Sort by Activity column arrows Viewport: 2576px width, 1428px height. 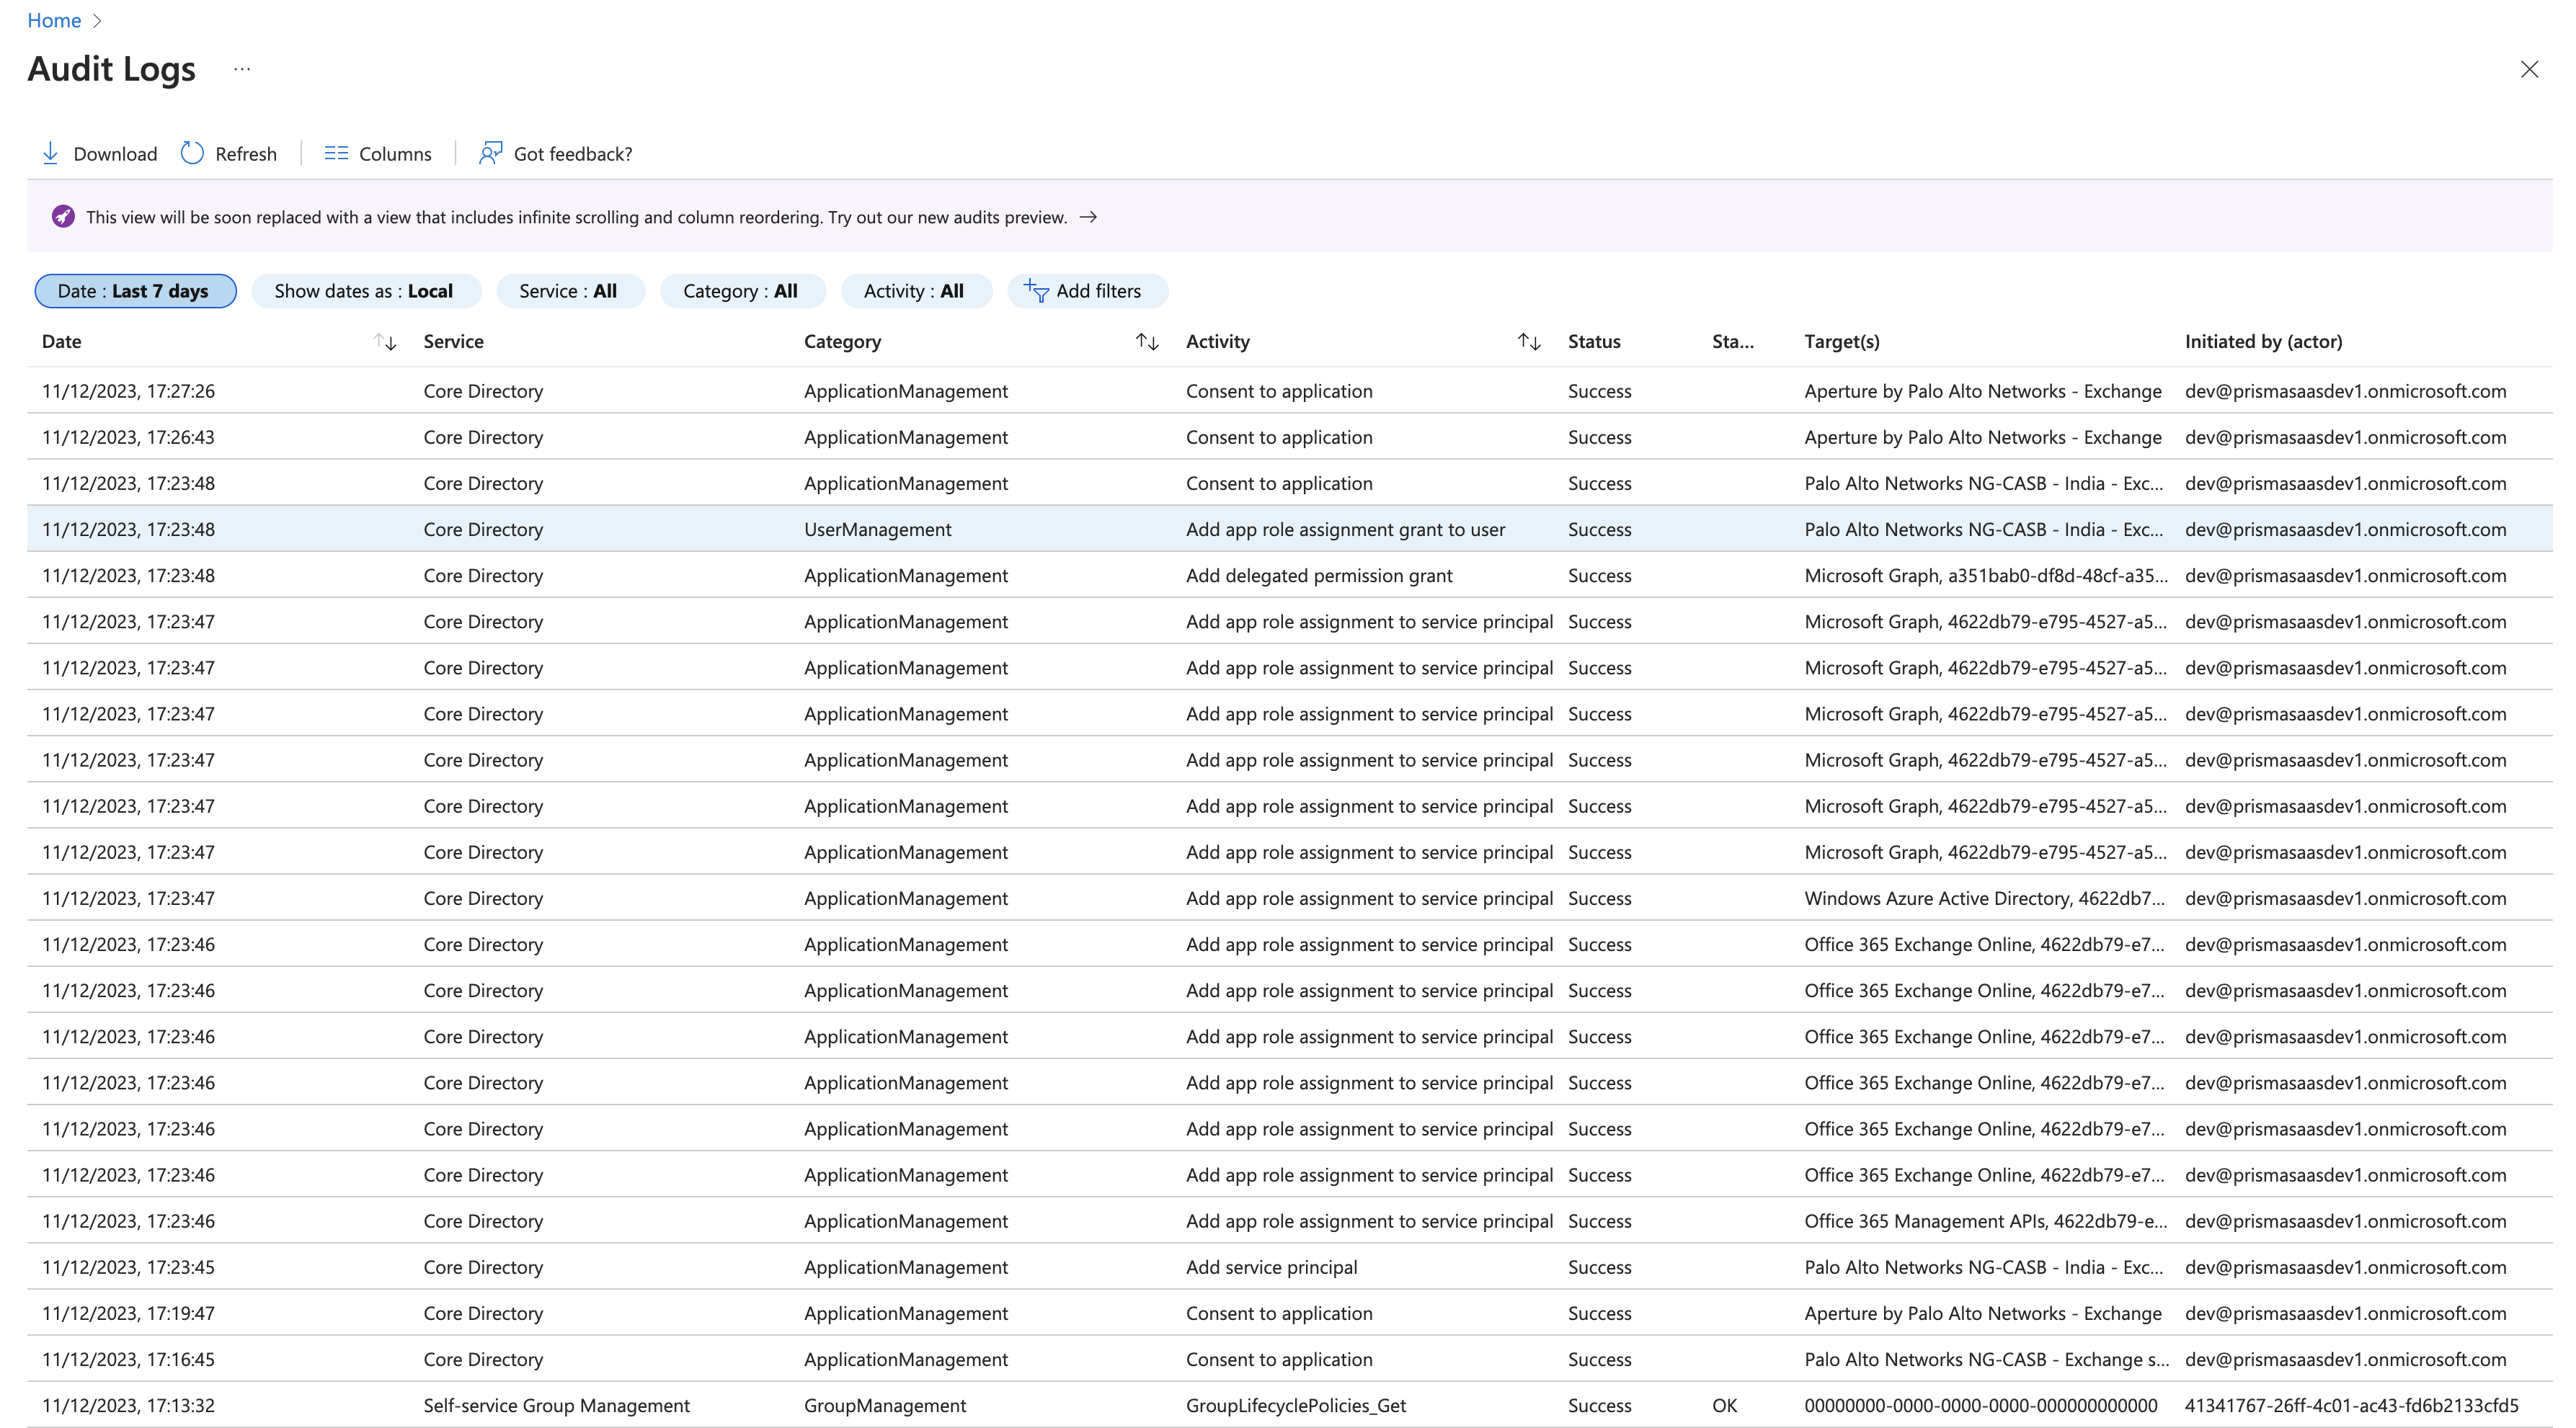click(1528, 342)
